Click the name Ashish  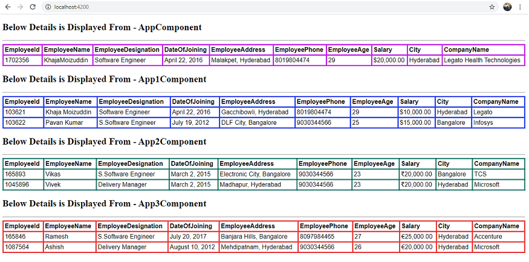click(x=54, y=247)
